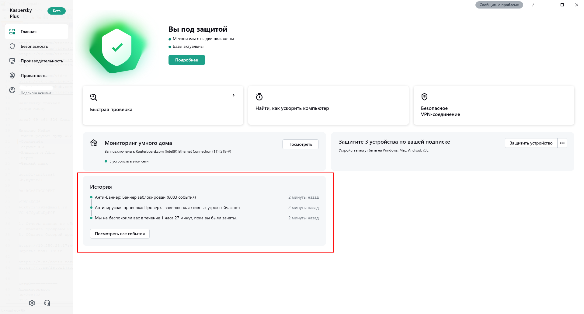Open support via the headset icon
This screenshot has width=584, height=314.
point(47,303)
